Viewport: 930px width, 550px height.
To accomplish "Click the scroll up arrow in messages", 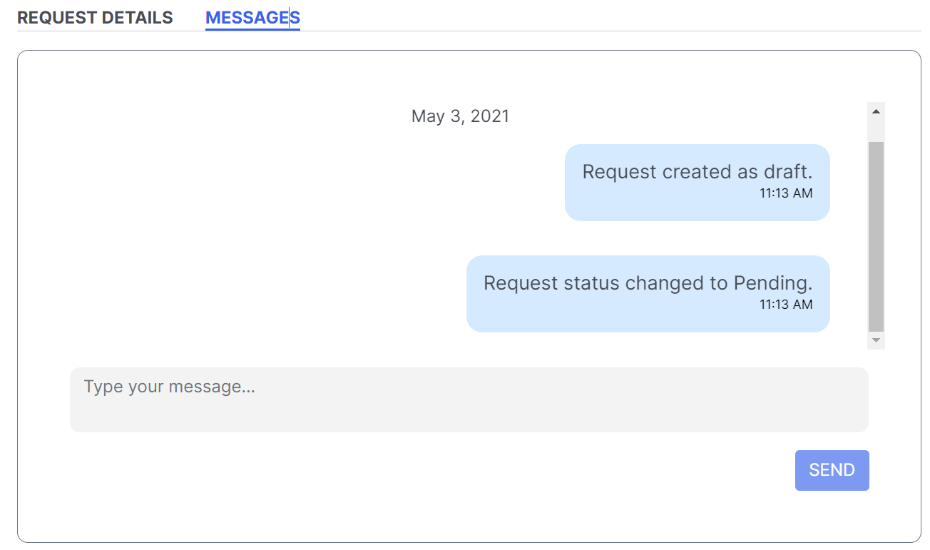I will click(876, 111).
